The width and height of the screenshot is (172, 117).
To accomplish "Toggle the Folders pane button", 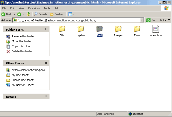I will (x=56, y=14).
